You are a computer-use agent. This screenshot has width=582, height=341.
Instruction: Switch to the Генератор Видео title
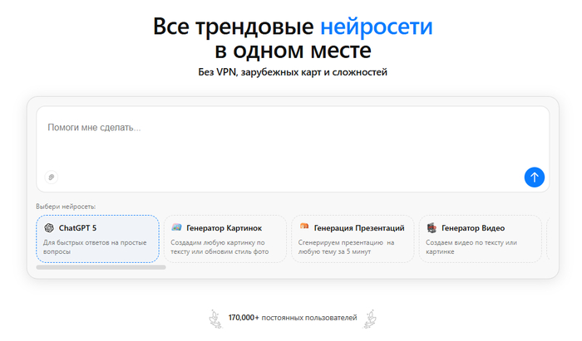point(472,228)
